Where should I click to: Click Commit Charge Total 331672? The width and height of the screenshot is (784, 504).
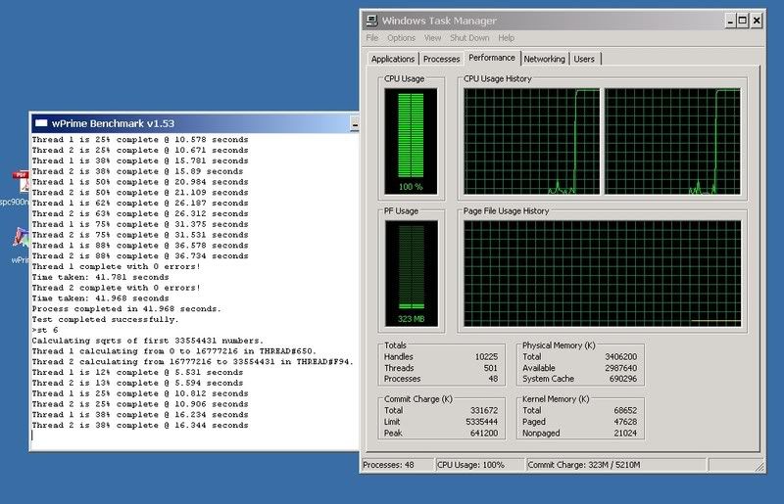[484, 410]
